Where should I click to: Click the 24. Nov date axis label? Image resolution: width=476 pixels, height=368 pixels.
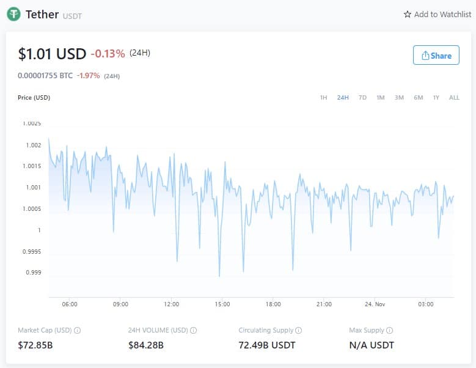click(375, 304)
